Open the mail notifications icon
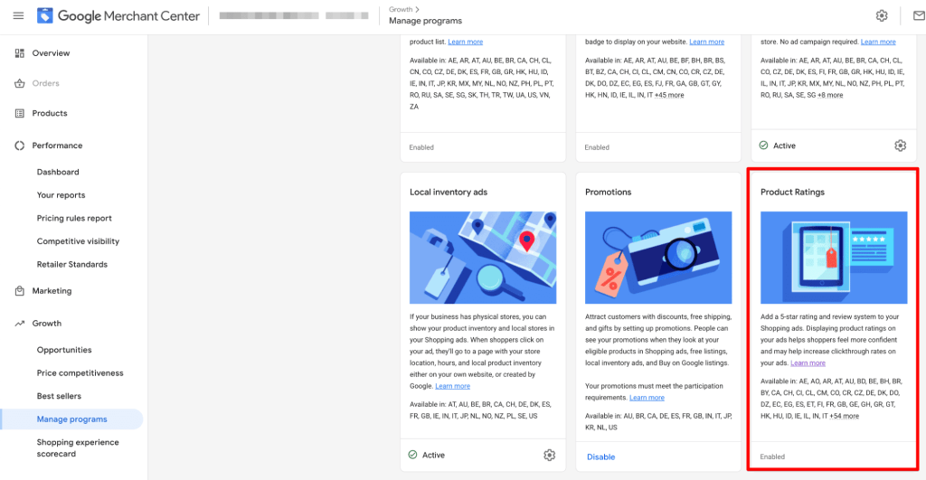This screenshot has width=926, height=480. point(919,16)
